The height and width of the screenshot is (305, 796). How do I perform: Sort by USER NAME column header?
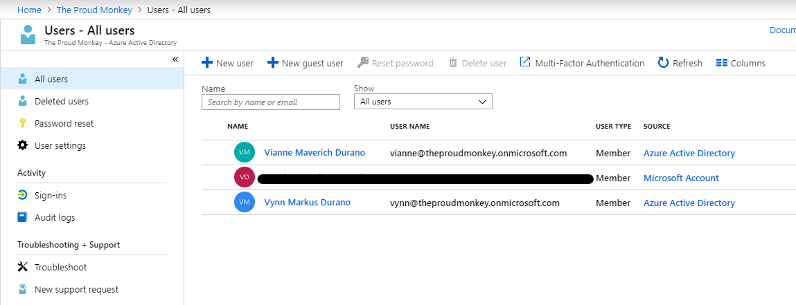(x=409, y=126)
